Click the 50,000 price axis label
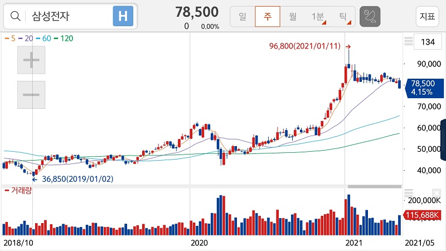Screen dimensions: 446x251 pyautogui.click(x=429, y=149)
